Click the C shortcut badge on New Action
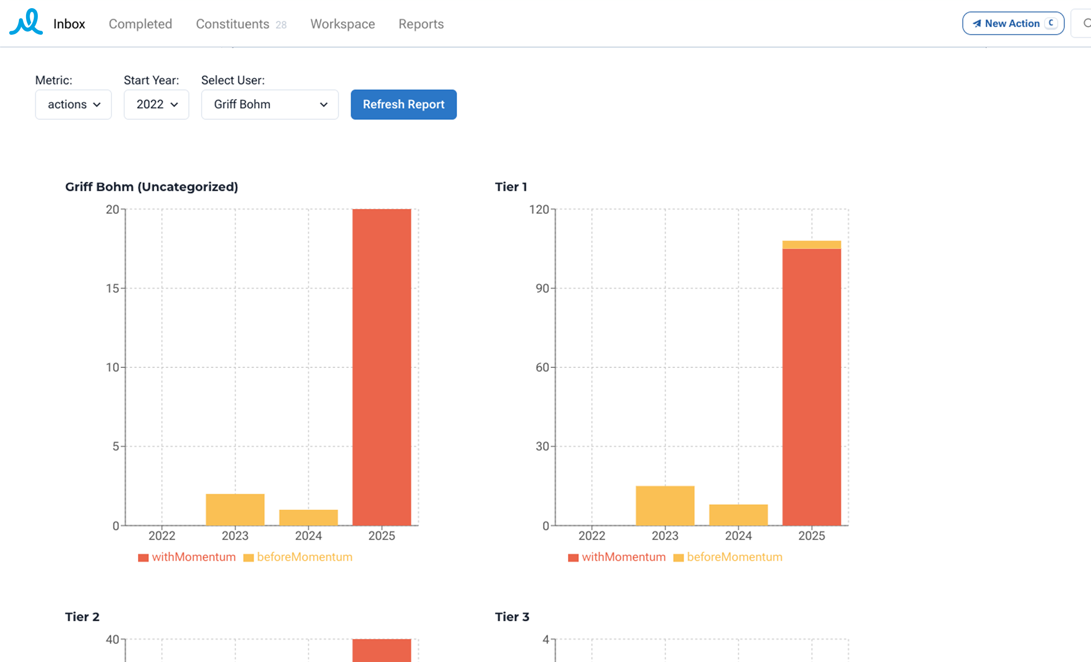 tap(1051, 23)
